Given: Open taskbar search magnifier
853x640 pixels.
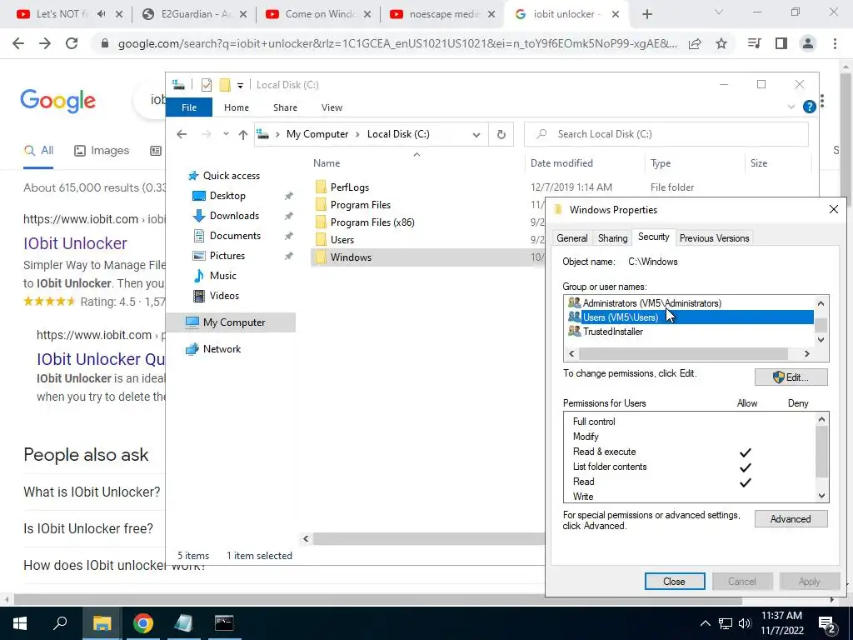Looking at the screenshot, I should [60, 623].
